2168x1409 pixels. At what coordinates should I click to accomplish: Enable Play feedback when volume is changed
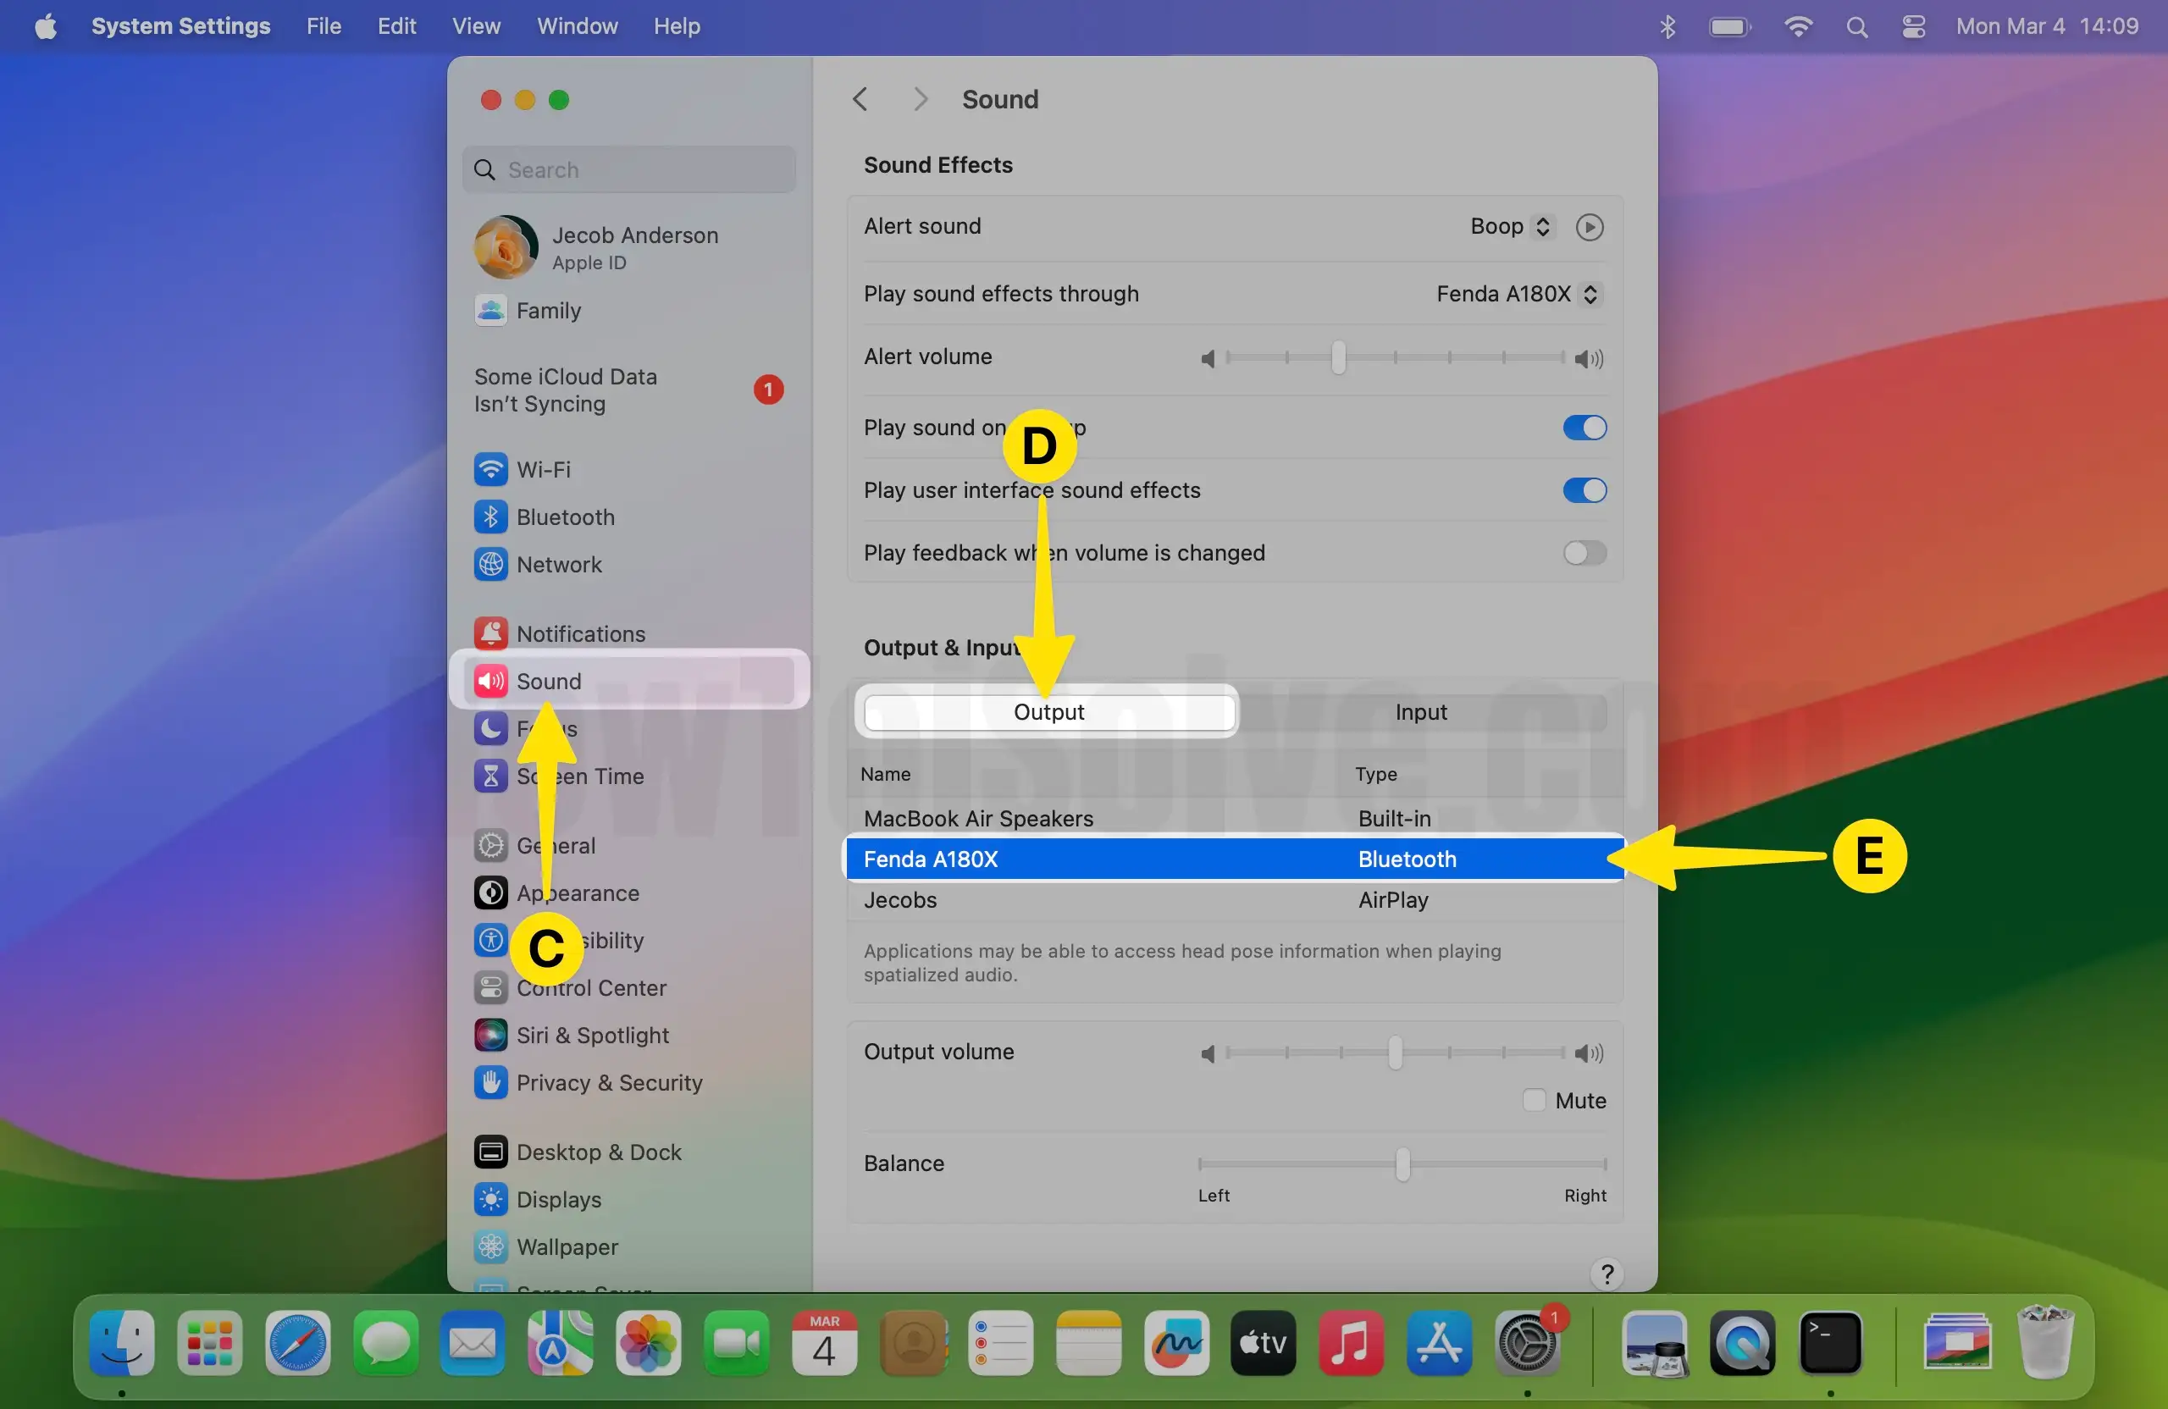pyautogui.click(x=1585, y=553)
